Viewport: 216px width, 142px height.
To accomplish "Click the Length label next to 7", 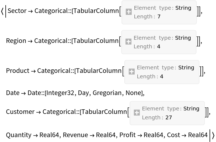I will [x=143, y=17].
